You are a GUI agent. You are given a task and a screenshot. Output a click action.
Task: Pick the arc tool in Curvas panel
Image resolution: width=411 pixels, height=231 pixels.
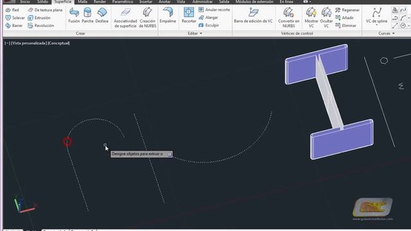point(403,18)
